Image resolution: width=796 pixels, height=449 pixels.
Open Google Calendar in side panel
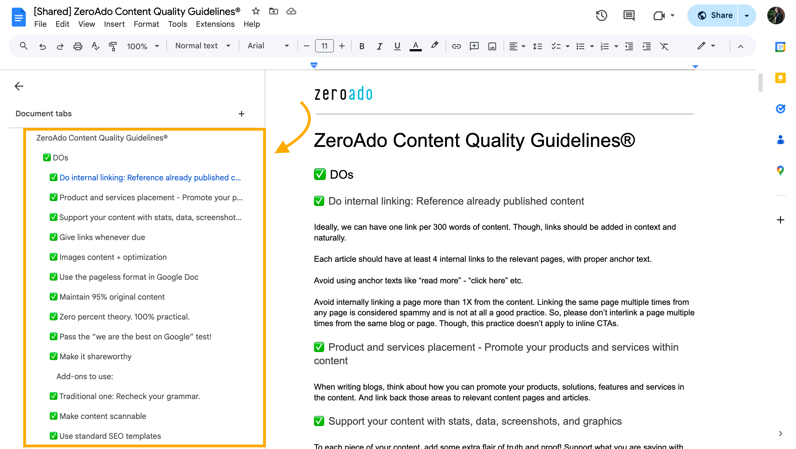(x=781, y=47)
